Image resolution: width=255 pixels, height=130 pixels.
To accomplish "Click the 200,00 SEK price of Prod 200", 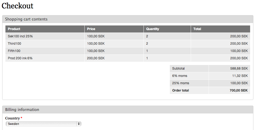I will 96,58.
